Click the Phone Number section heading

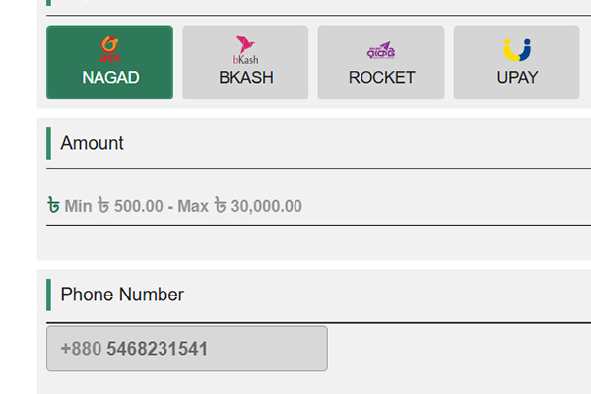(x=122, y=295)
